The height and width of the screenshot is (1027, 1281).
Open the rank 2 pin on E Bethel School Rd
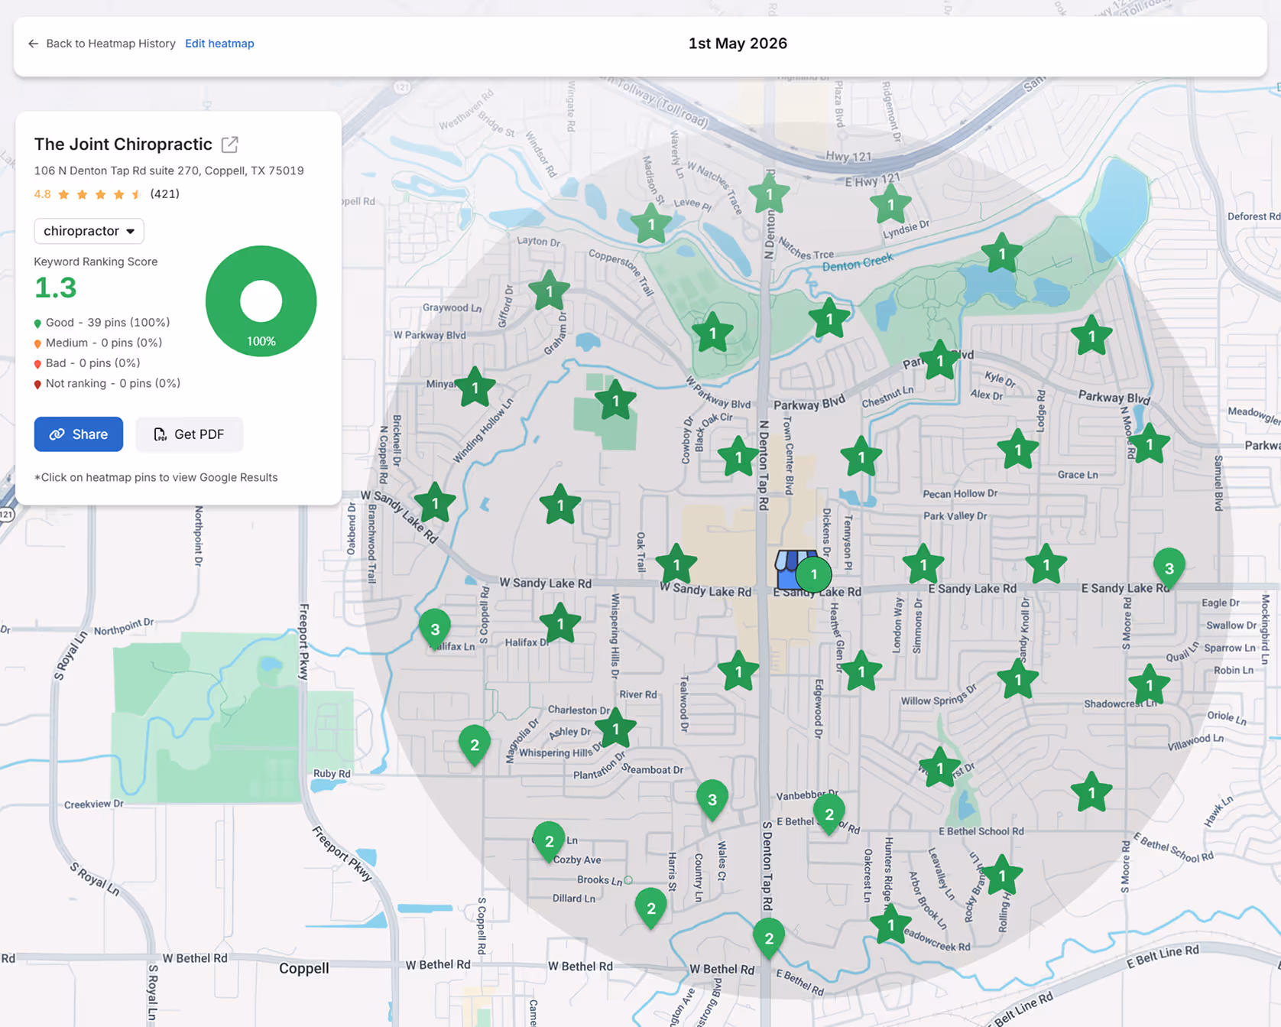(829, 814)
